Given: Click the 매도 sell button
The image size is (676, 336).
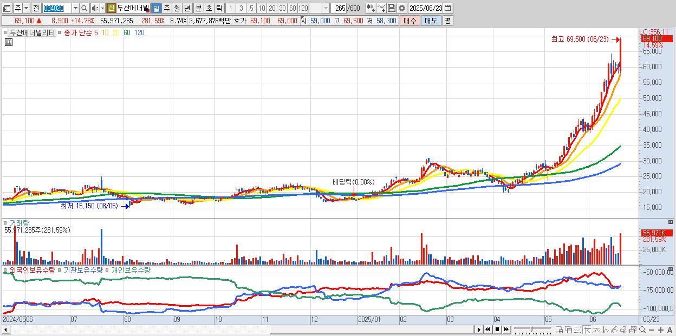Looking at the screenshot, I should tap(431, 21).
